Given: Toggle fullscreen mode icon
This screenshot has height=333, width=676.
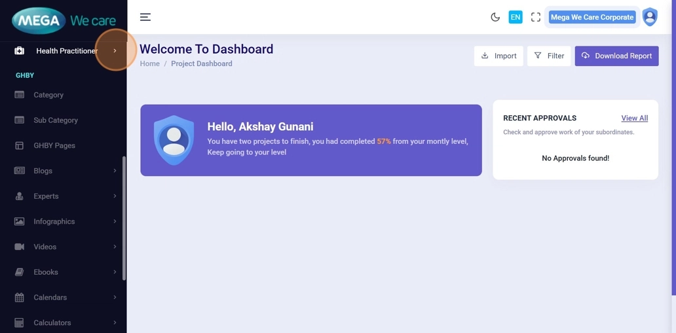Looking at the screenshot, I should (536, 18).
